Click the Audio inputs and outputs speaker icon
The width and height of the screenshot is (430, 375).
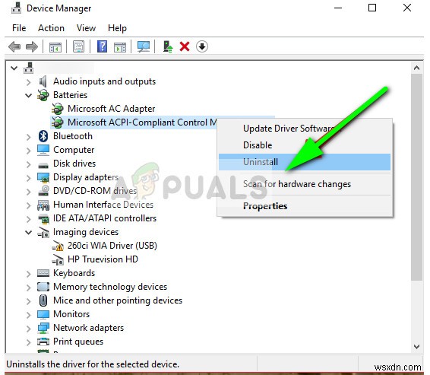pyautogui.click(x=43, y=81)
